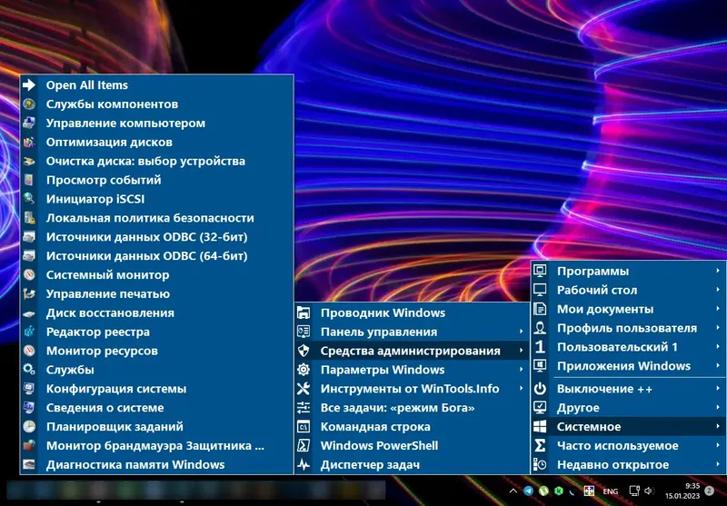Click the gears icon next to Службы
The image size is (727, 506).
point(29,370)
